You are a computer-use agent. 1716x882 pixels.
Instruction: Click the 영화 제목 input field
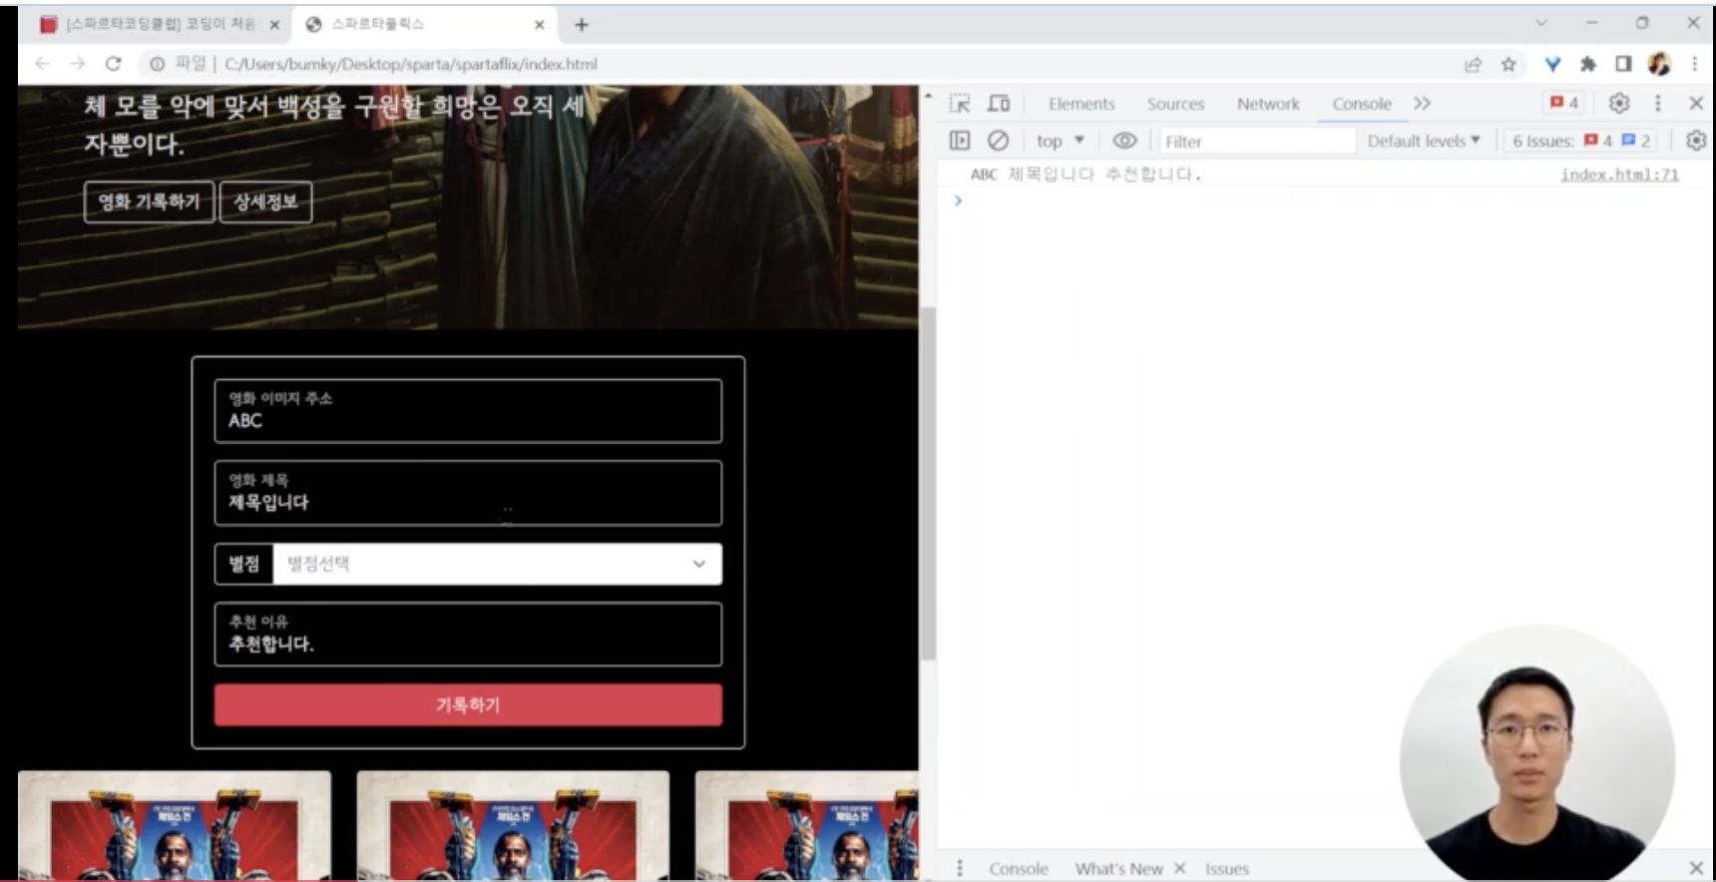[x=468, y=492]
